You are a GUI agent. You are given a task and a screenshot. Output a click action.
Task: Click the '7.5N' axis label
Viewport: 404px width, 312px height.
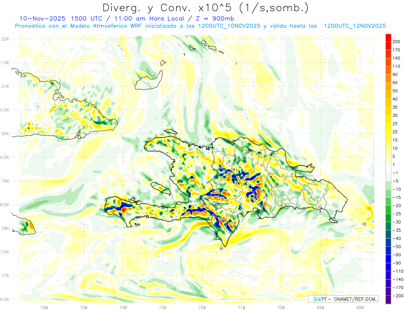[x=5, y=252]
